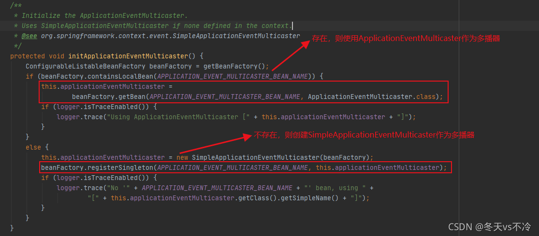Click the 'else' keyword

click(33, 148)
